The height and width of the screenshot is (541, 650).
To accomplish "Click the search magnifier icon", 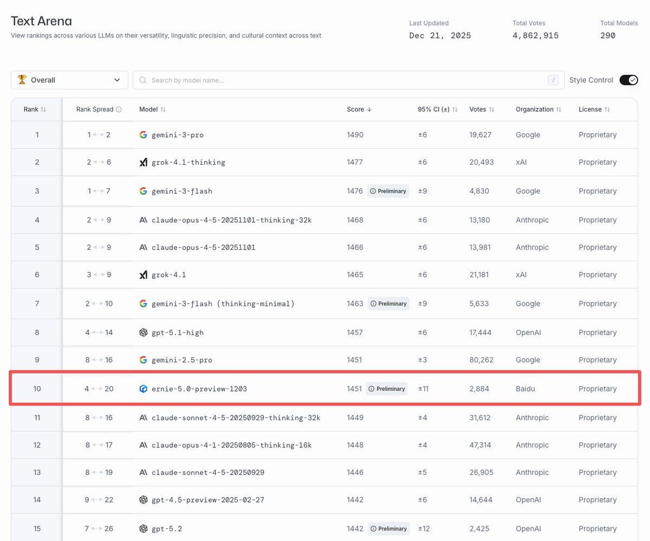I will pos(143,80).
